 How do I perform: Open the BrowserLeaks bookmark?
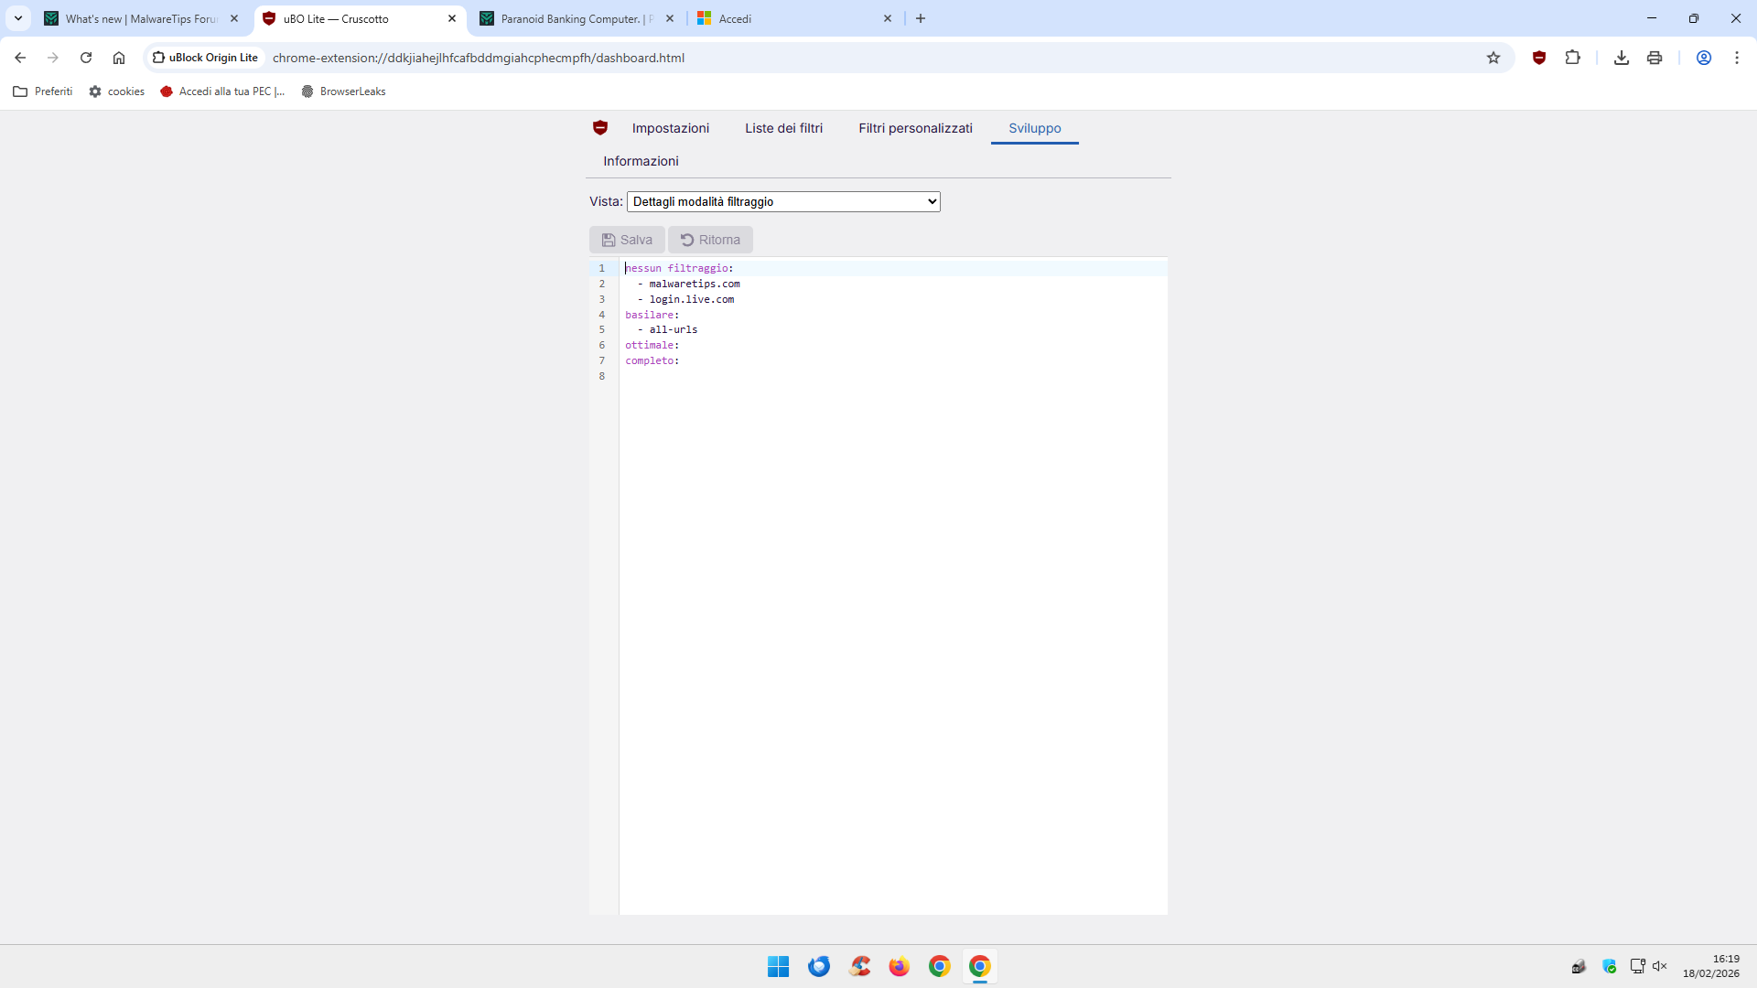point(343,91)
